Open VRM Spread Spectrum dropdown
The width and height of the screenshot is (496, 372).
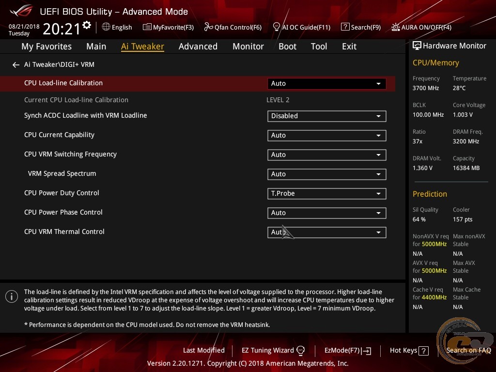[326, 174]
